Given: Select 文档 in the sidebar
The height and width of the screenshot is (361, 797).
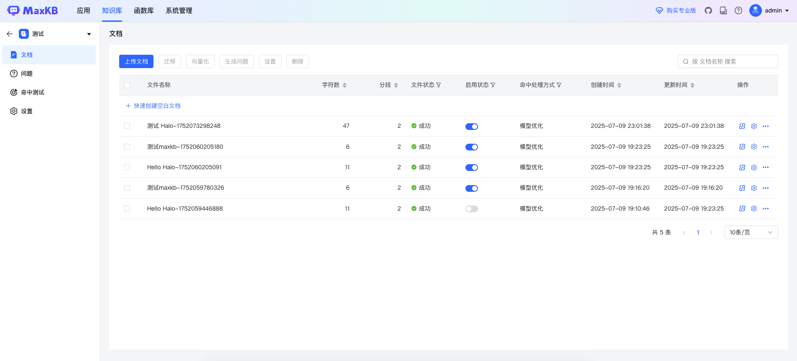Looking at the screenshot, I should click(x=49, y=55).
